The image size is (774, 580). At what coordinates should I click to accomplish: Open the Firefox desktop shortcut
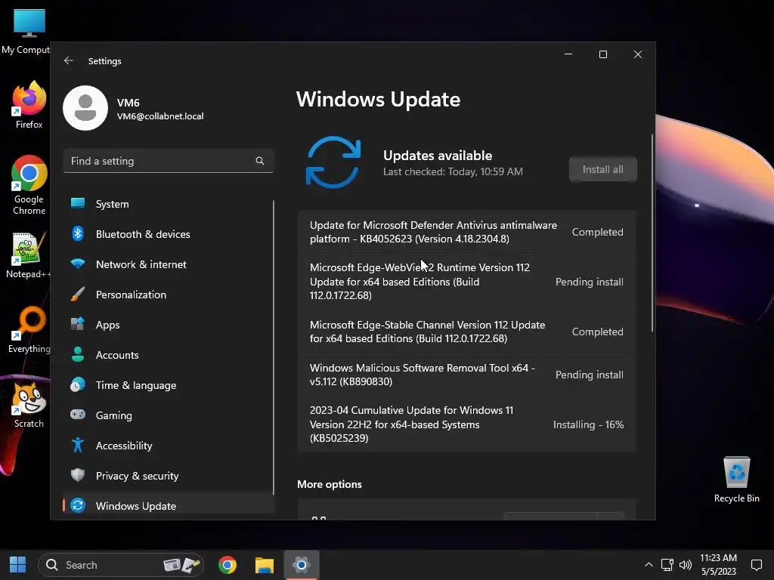point(29,104)
